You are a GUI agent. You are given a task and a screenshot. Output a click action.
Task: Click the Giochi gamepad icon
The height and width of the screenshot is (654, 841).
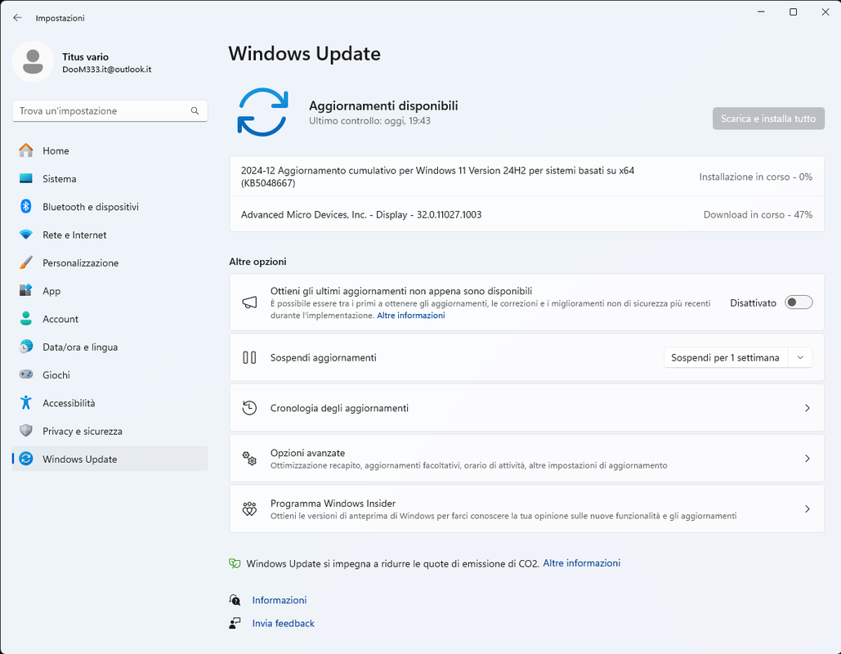pos(26,374)
